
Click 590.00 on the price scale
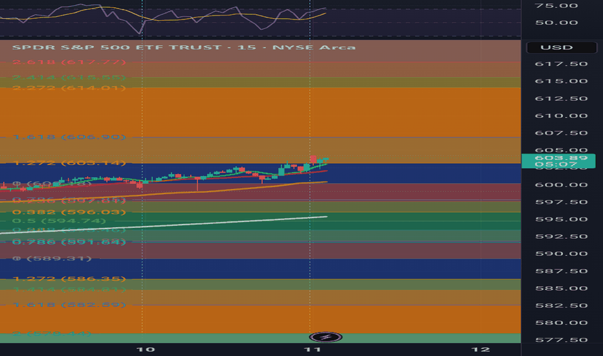coord(561,254)
